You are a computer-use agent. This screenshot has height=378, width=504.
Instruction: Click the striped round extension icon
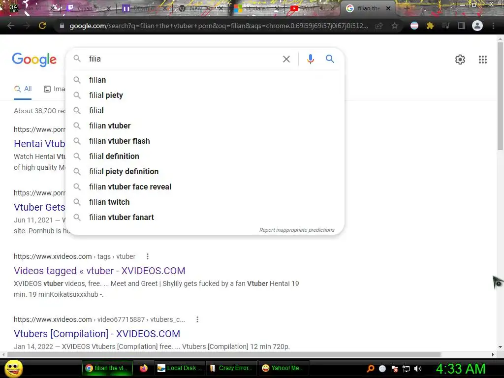click(x=414, y=26)
